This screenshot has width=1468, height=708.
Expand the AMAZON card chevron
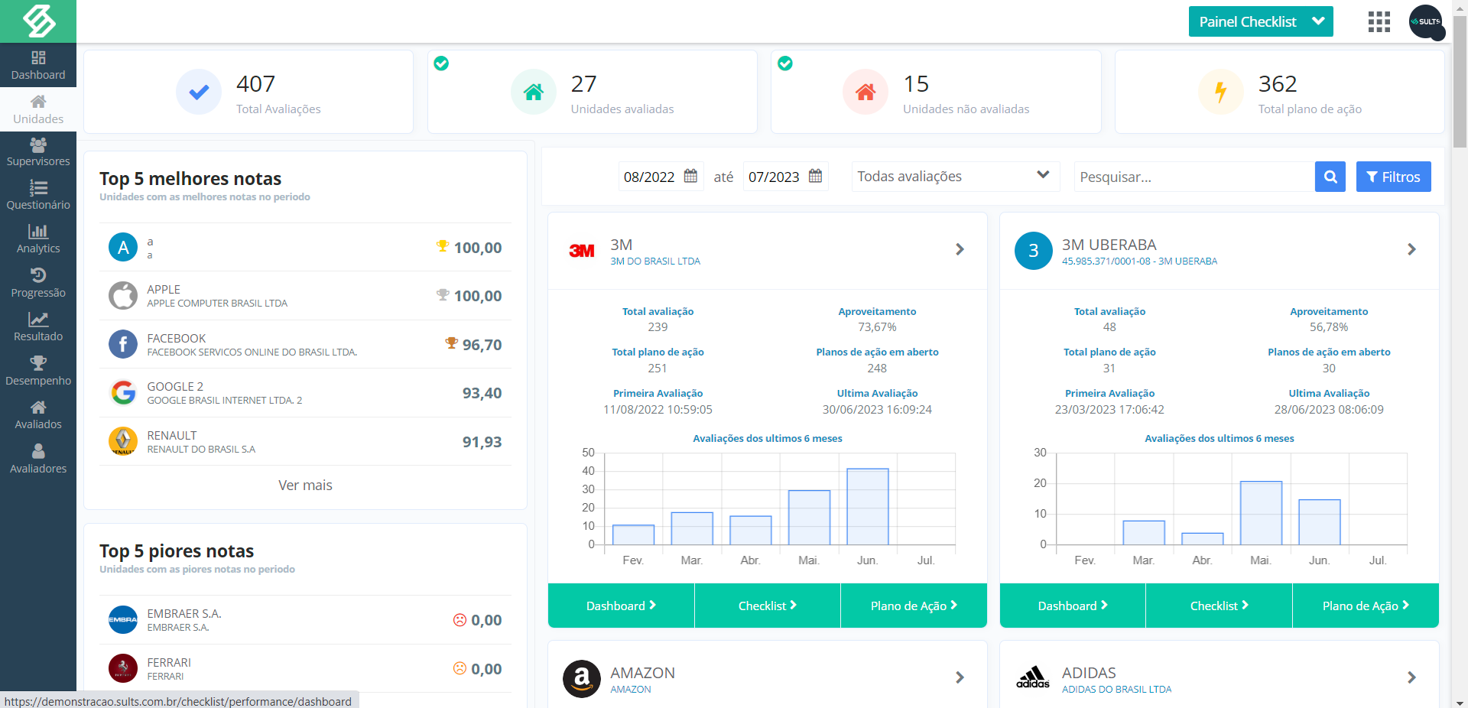point(960,677)
